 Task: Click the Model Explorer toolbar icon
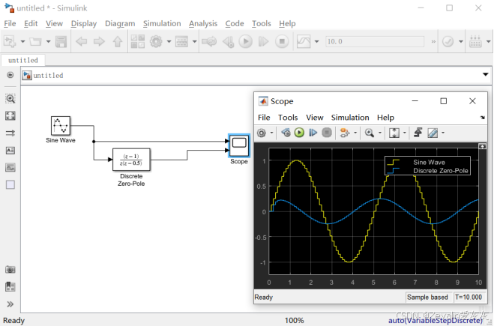click(182, 41)
